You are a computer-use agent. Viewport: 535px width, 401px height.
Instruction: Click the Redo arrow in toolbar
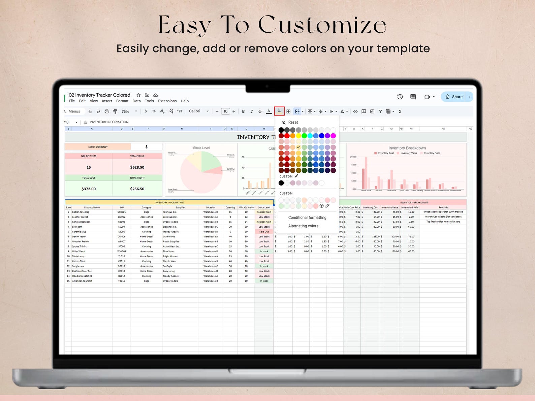click(x=98, y=111)
